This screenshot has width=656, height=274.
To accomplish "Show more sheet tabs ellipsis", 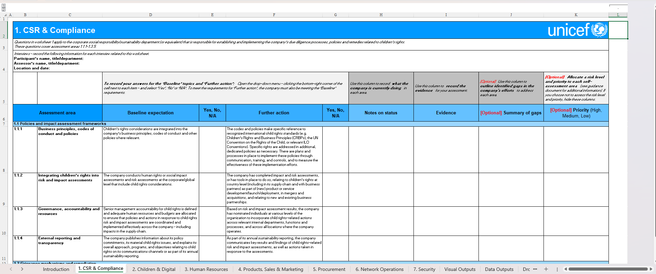I will click(535, 269).
